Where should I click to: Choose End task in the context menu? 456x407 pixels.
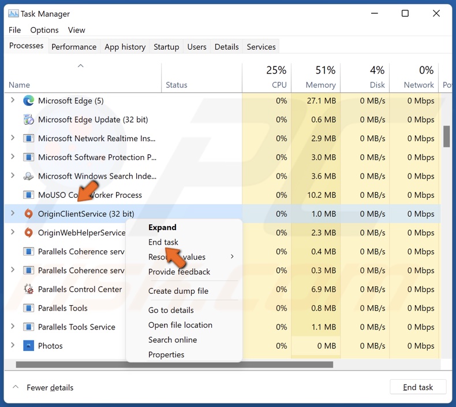coord(163,242)
